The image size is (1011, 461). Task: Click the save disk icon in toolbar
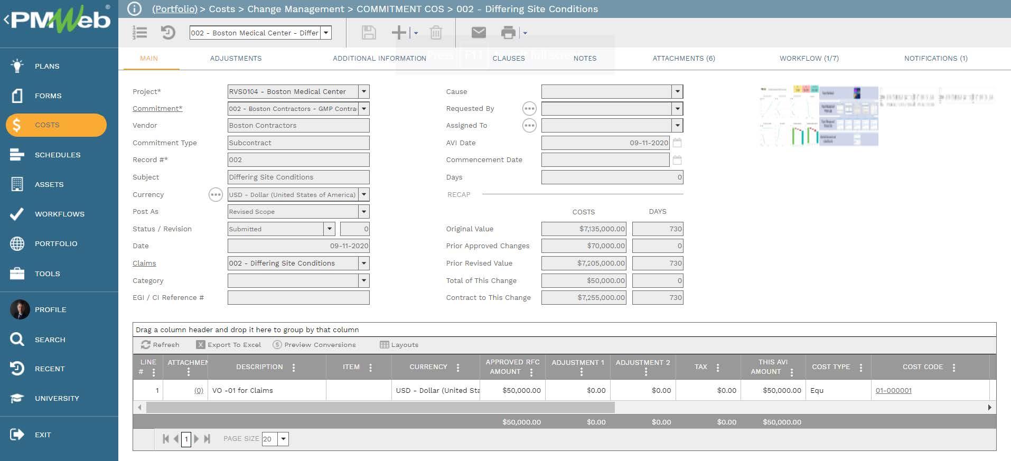click(x=369, y=33)
